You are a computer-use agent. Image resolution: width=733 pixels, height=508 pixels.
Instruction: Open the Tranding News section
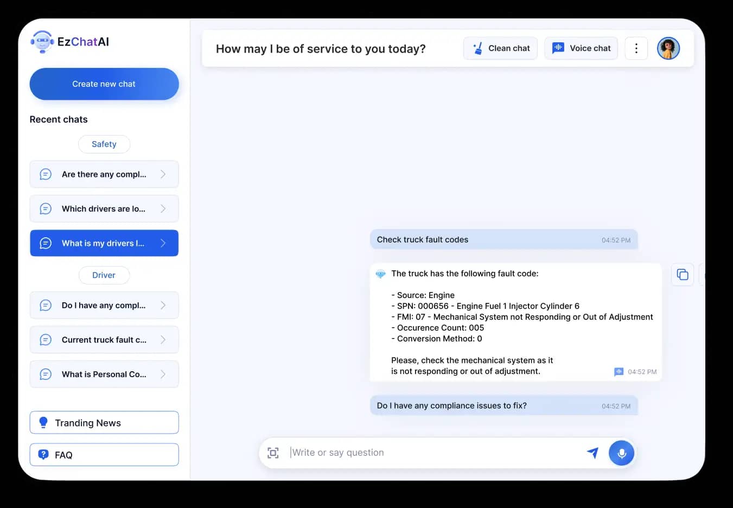click(x=104, y=423)
